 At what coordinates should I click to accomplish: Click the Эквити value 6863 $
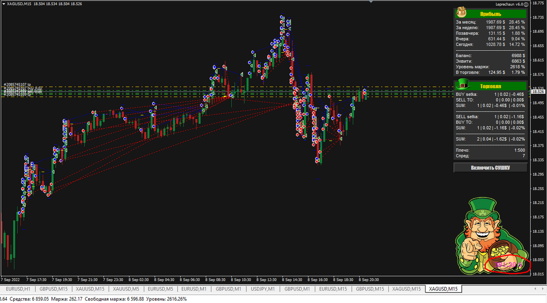click(x=518, y=61)
